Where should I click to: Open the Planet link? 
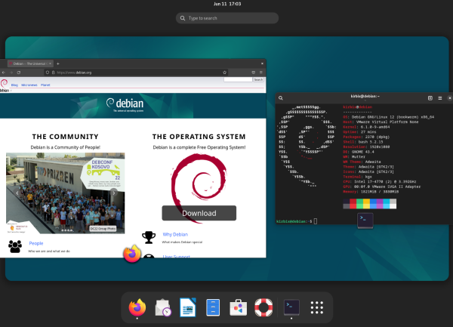[x=45, y=85]
